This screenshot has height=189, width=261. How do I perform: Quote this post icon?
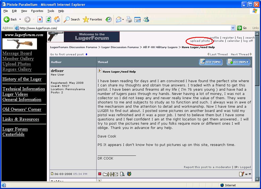pyautogui.click(x=248, y=174)
